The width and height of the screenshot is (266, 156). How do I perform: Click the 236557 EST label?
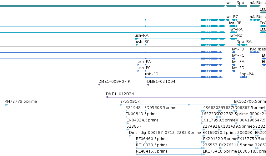pos(210,145)
